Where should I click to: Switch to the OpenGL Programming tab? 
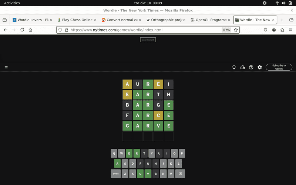click(x=211, y=20)
